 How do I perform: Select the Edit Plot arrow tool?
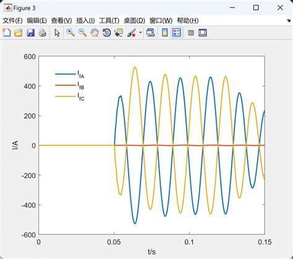(57, 33)
